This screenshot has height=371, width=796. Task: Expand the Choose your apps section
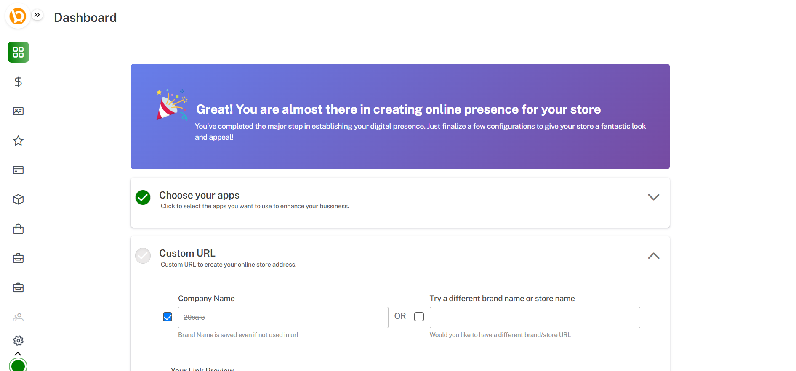click(653, 197)
